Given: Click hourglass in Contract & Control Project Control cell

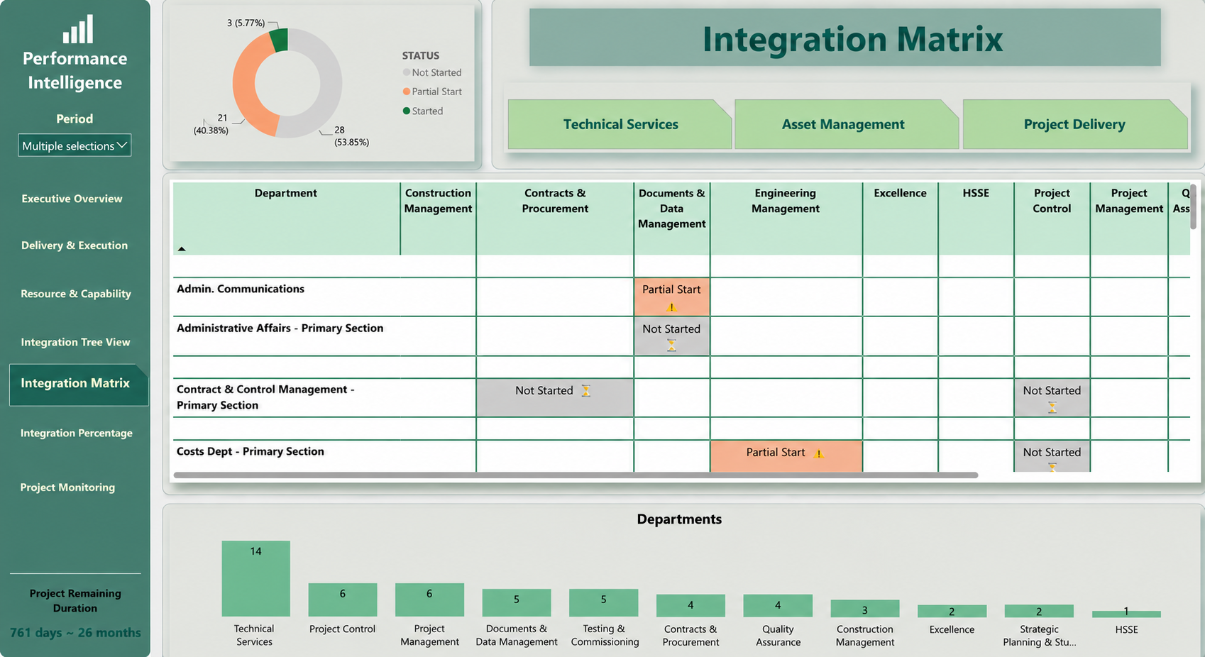Looking at the screenshot, I should 1052,408.
